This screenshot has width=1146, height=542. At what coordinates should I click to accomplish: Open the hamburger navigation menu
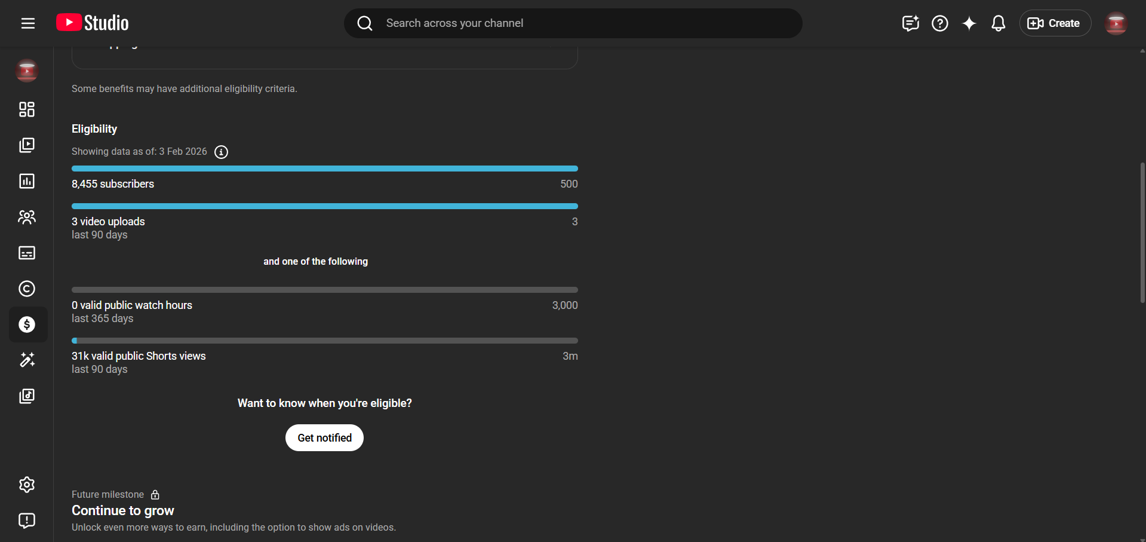tap(28, 23)
